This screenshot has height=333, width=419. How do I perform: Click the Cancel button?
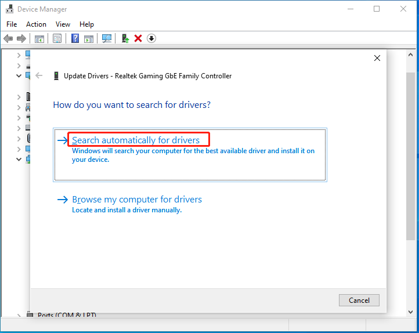point(359,301)
